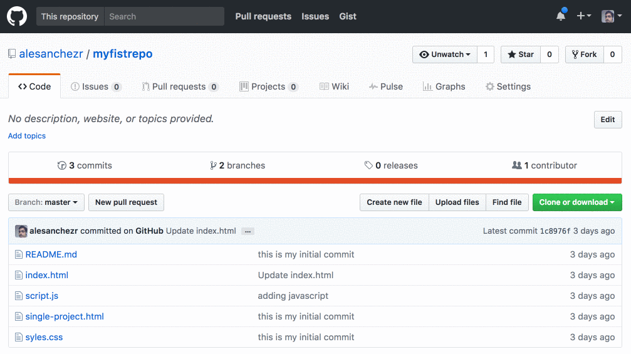Screen dimensions: 631x354
Task: Click the file icon next to syles.css
Action: coord(19,337)
